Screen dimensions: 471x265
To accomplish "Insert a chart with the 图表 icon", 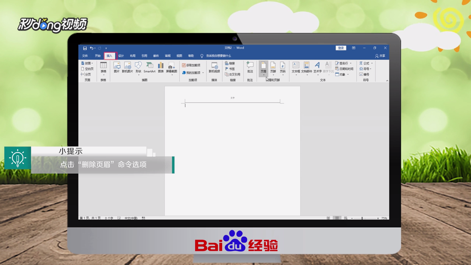I will [x=161, y=69].
